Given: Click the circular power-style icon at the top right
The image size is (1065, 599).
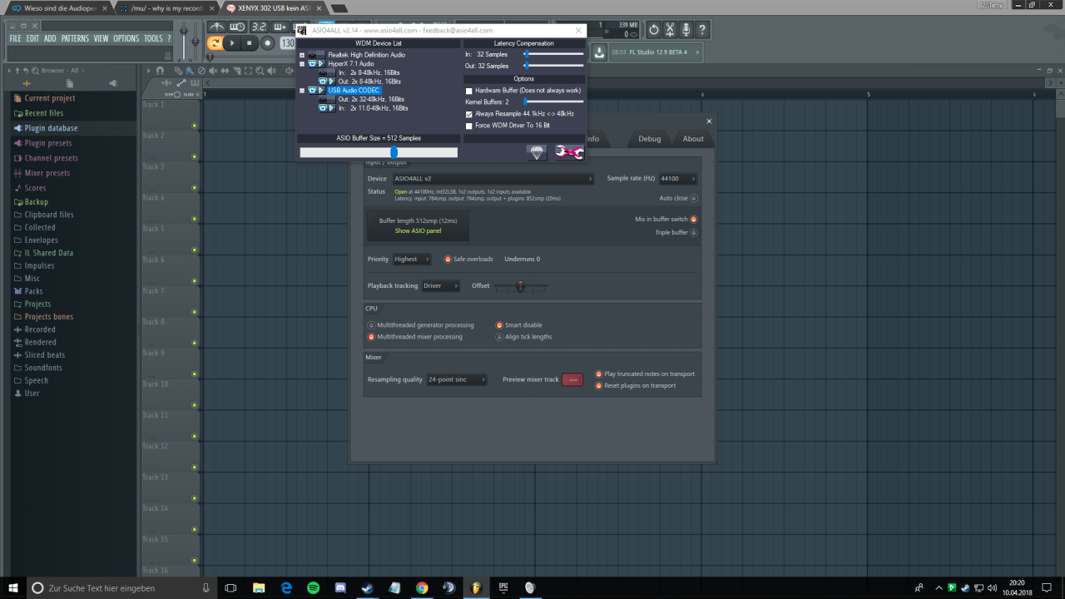Looking at the screenshot, I should (654, 30).
